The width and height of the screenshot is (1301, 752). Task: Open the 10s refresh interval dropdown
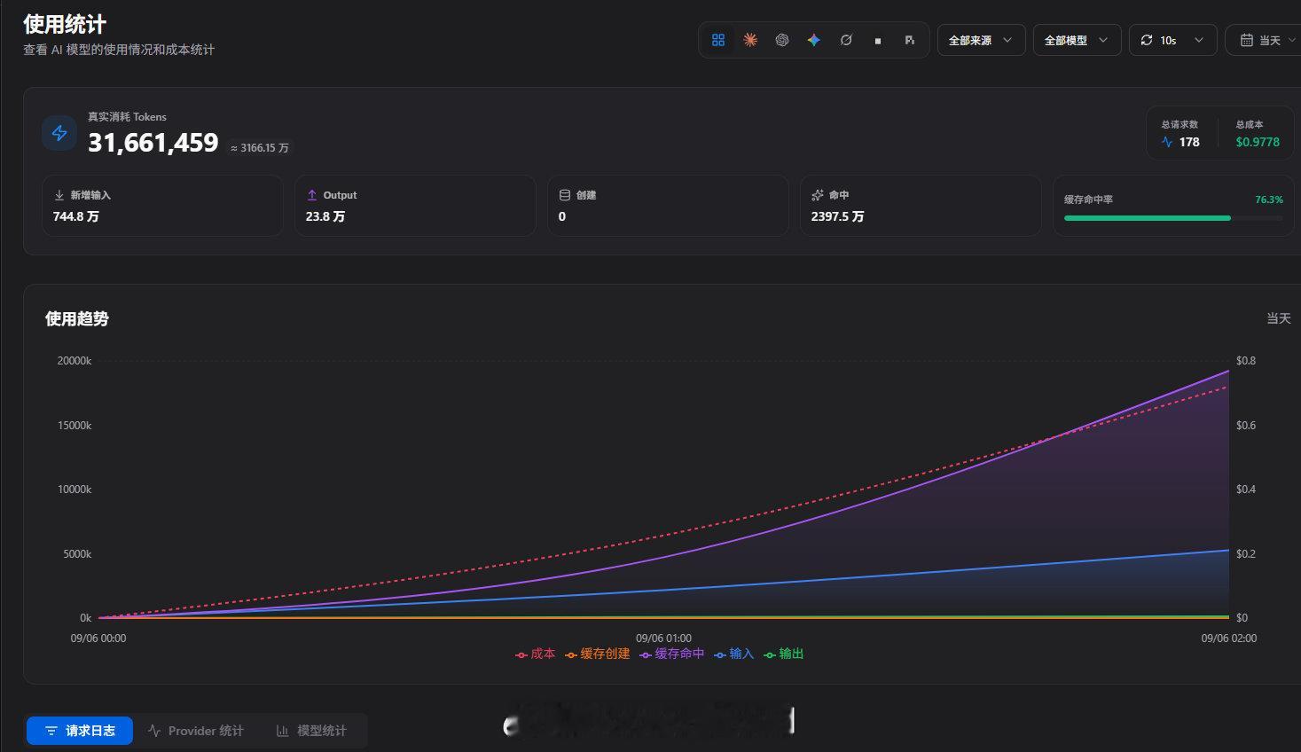click(x=1172, y=40)
